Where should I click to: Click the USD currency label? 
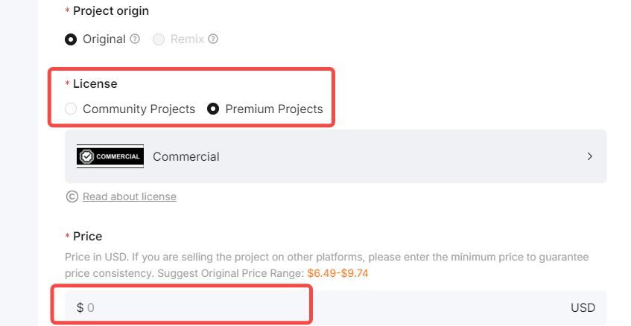point(583,308)
